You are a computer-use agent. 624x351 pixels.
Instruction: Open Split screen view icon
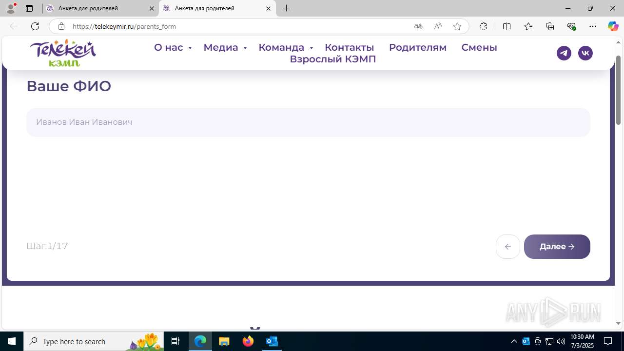tap(507, 26)
